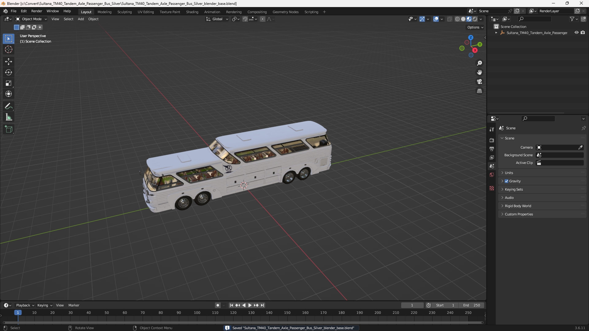The width and height of the screenshot is (589, 331).
Task: Pick camera with eyedropper icon
Action: pos(580,147)
